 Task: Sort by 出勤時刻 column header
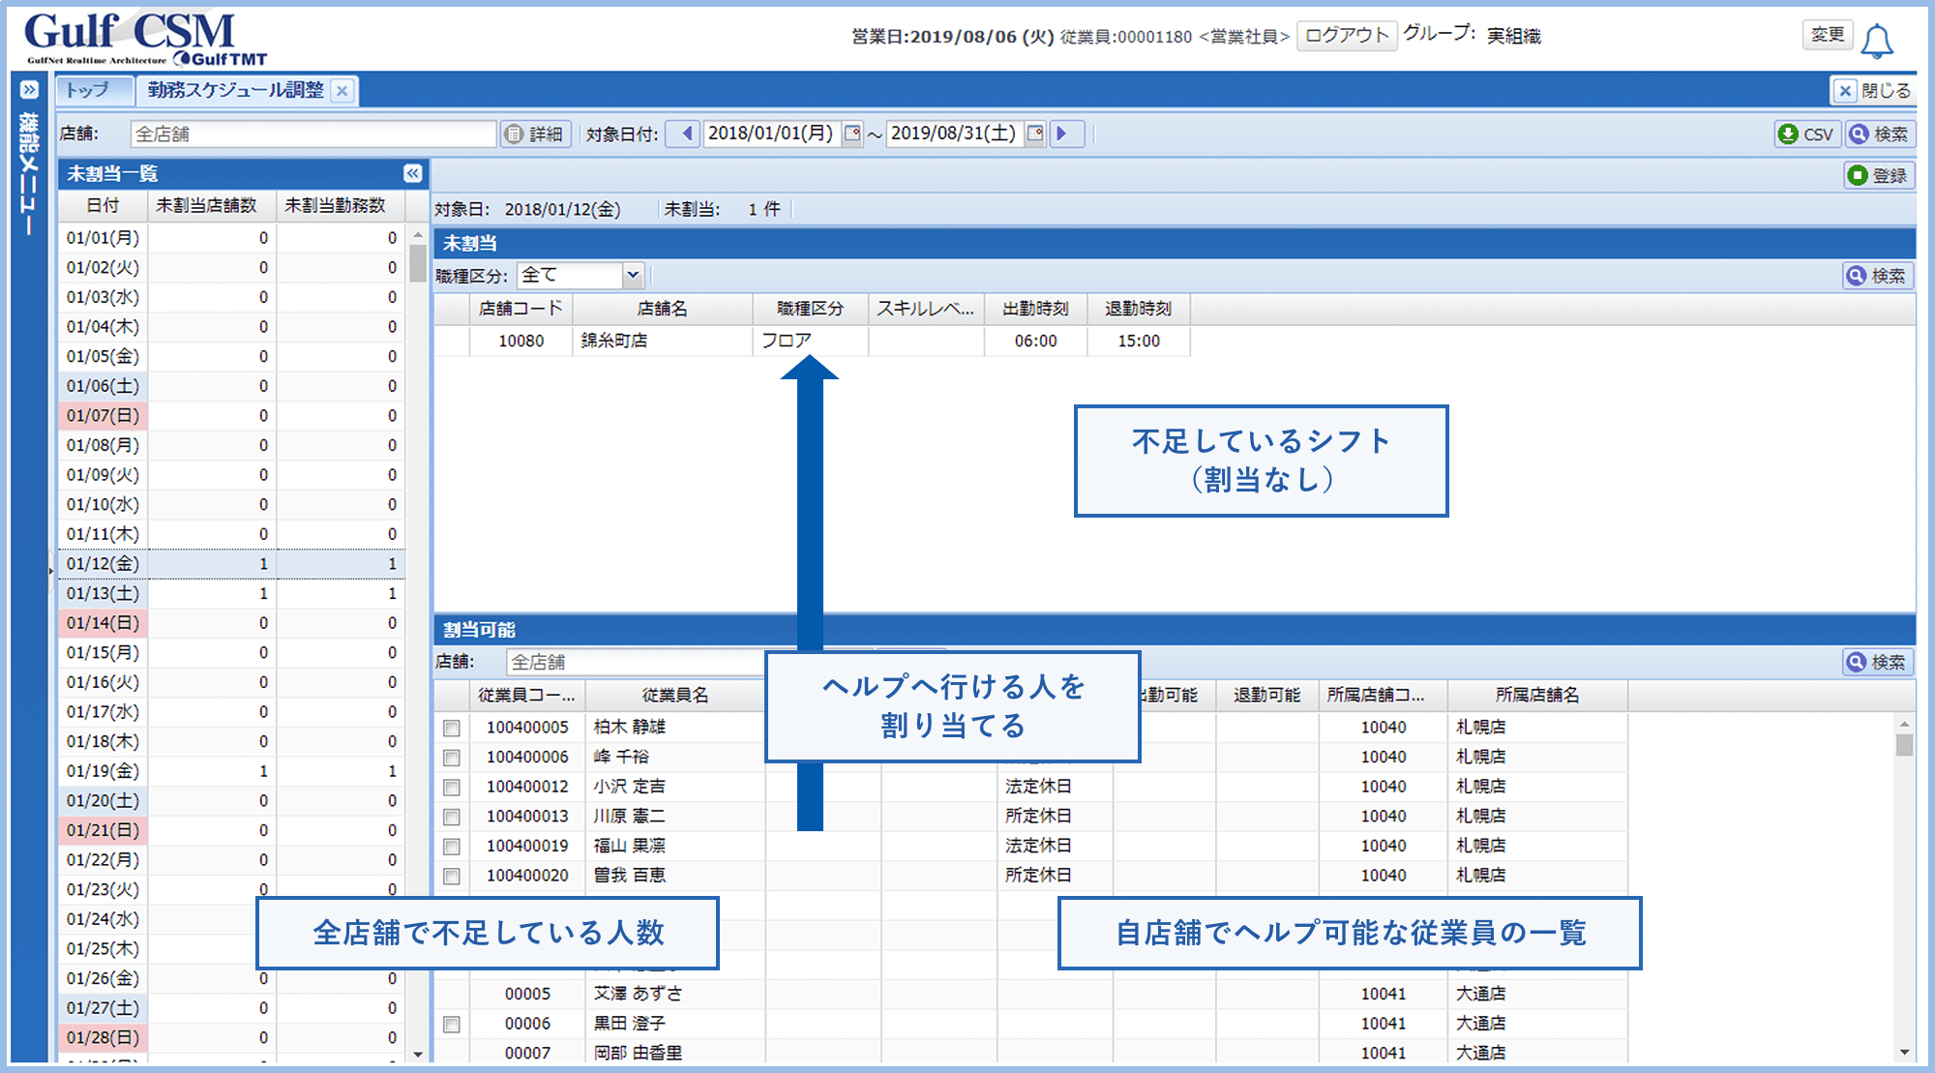pos(1035,309)
